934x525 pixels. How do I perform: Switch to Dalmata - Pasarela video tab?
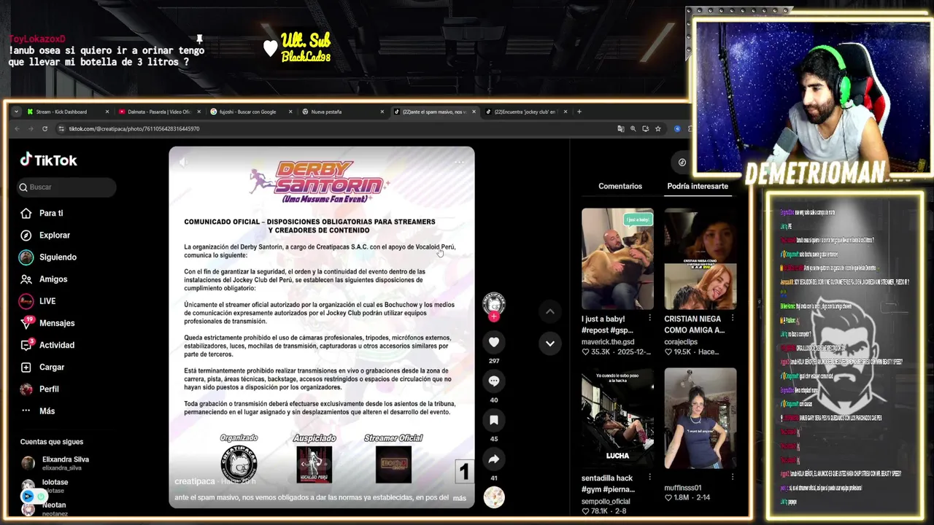pyautogui.click(x=158, y=112)
